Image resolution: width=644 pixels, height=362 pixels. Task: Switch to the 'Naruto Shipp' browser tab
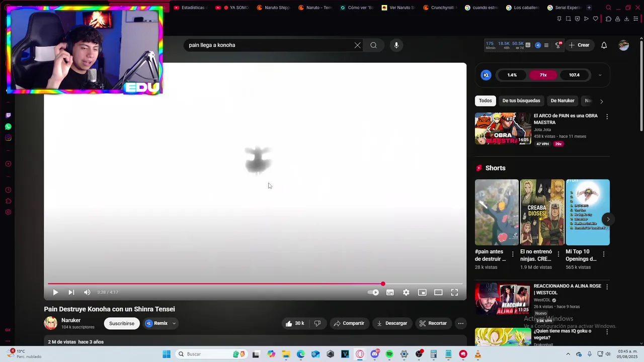(273, 8)
